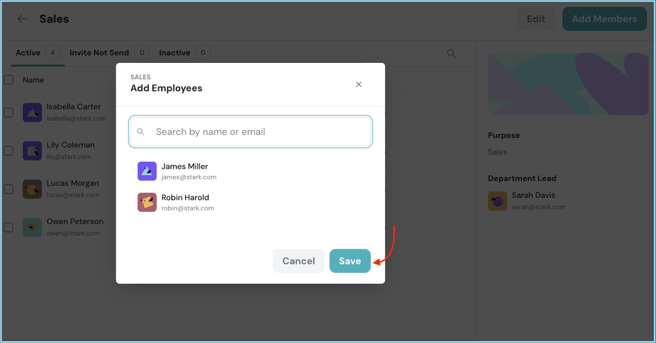
Task: Open the Invite Not Send tab
Action: tap(99, 53)
